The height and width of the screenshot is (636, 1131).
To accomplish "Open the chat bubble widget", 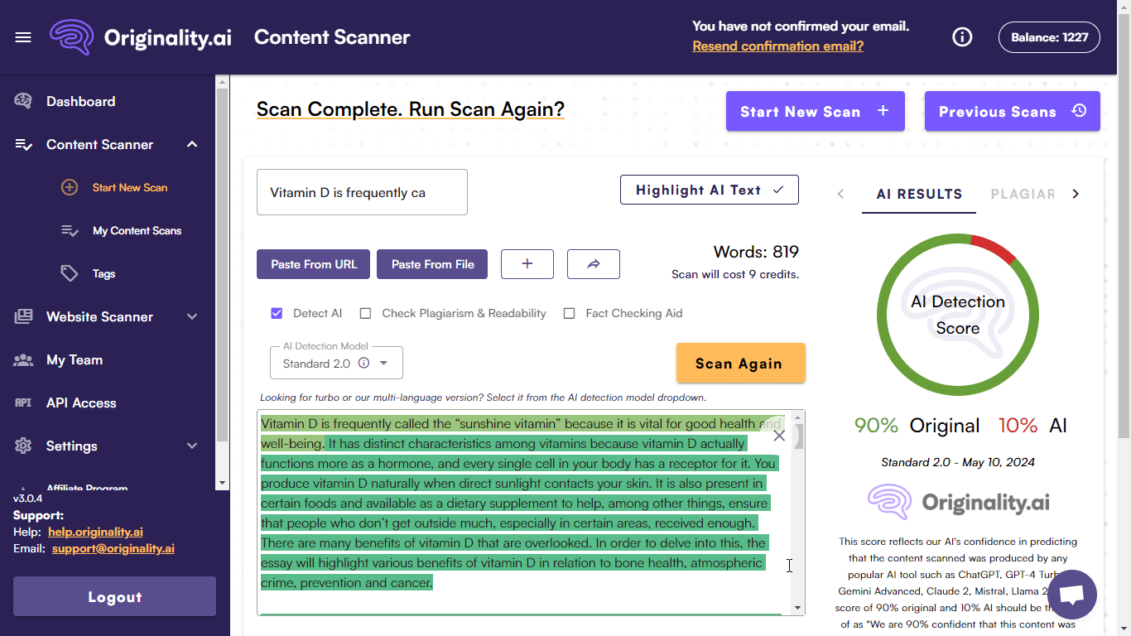I will coord(1071,595).
